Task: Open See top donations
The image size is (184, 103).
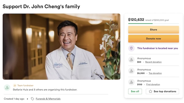Action: (x=162, y=91)
